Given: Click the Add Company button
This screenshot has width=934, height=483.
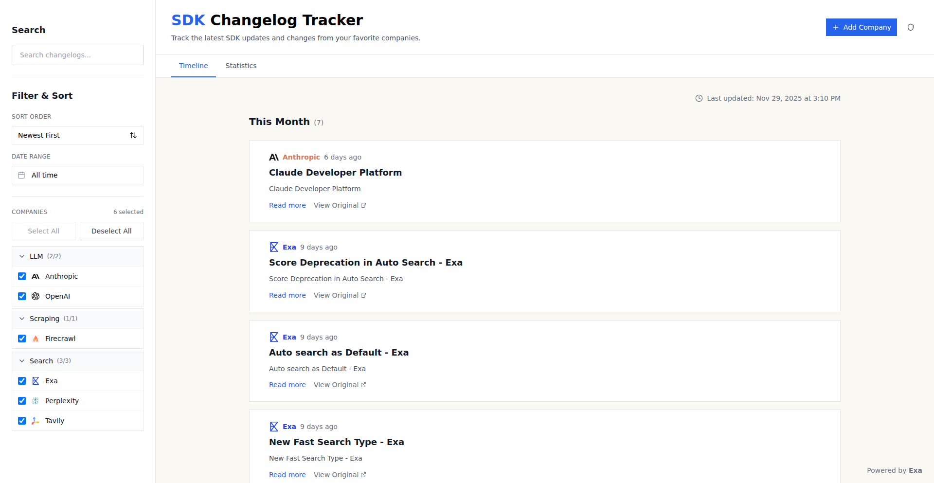Looking at the screenshot, I should (x=861, y=27).
